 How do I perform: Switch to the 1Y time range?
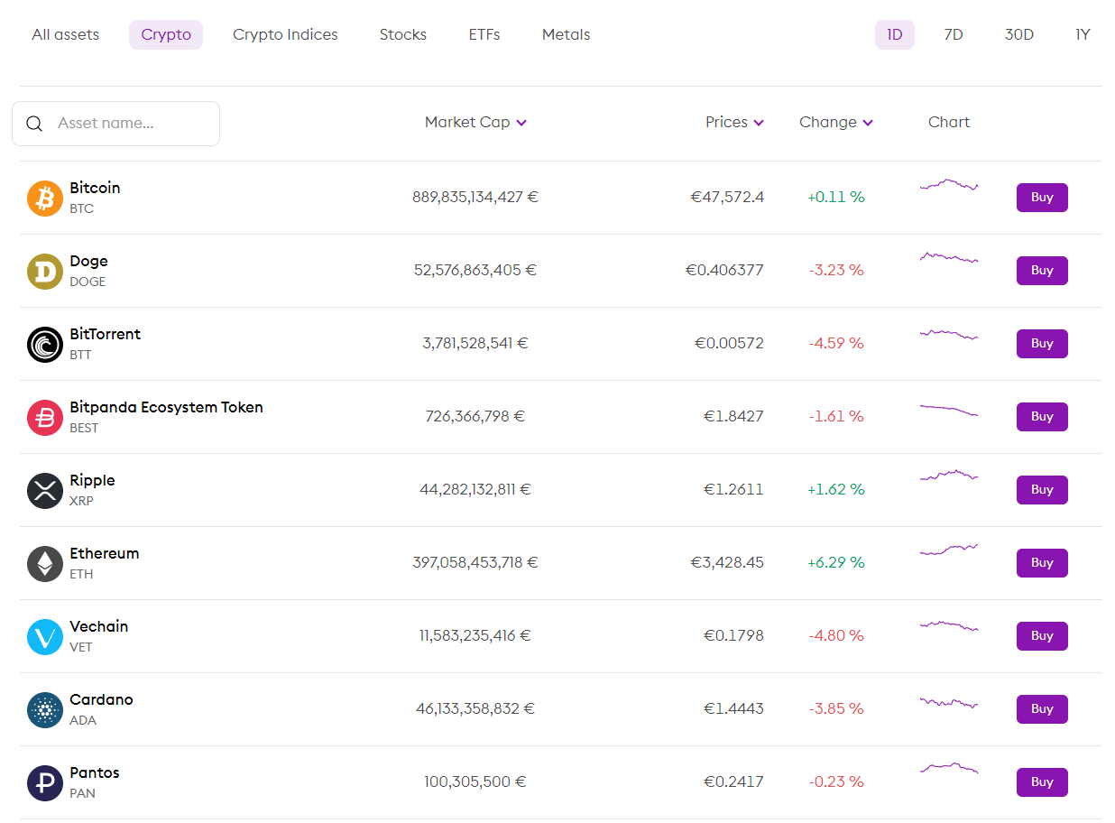click(x=1083, y=34)
